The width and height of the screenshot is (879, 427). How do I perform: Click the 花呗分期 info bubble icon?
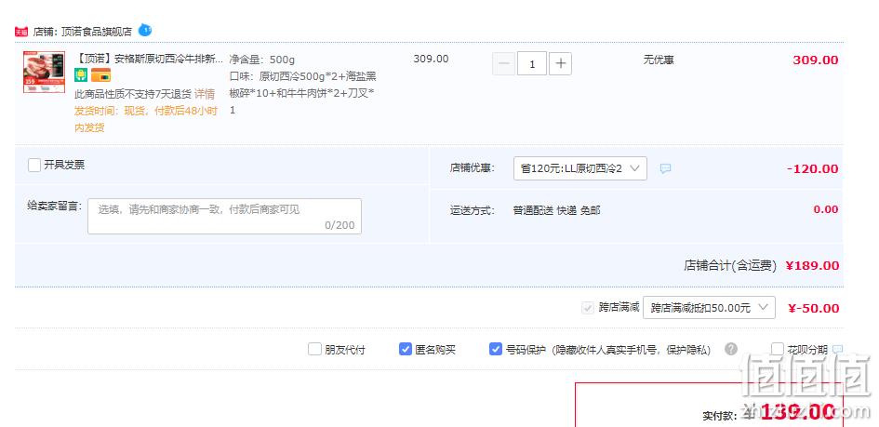837,349
